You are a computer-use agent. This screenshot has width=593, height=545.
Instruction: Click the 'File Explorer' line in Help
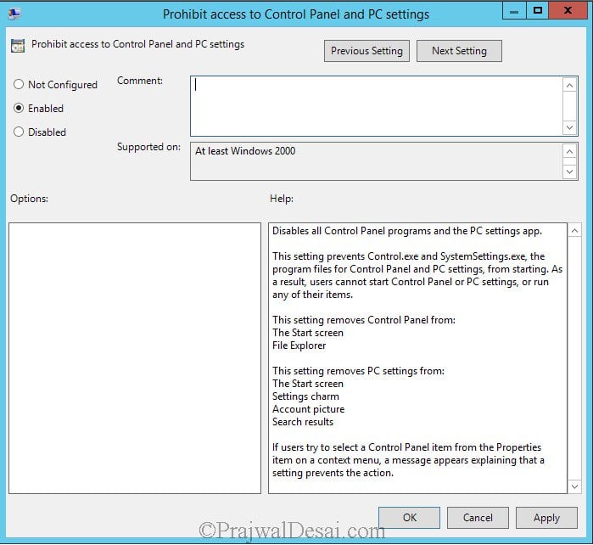pyautogui.click(x=299, y=346)
